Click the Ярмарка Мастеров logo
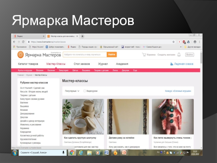This screenshot has height=163, width=217. (x=39, y=55)
